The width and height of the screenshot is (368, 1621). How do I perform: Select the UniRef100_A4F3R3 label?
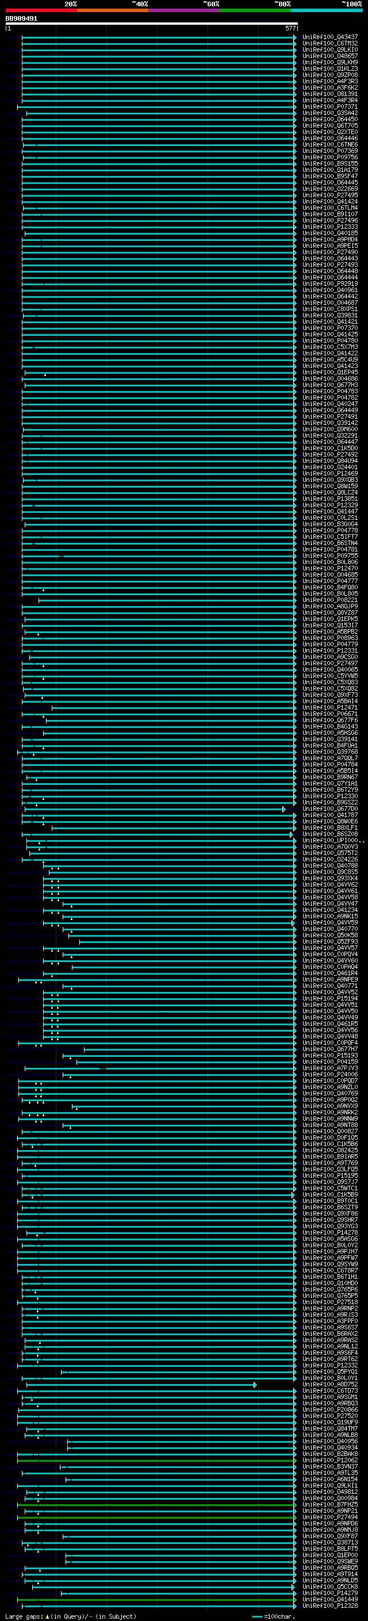pos(329,81)
